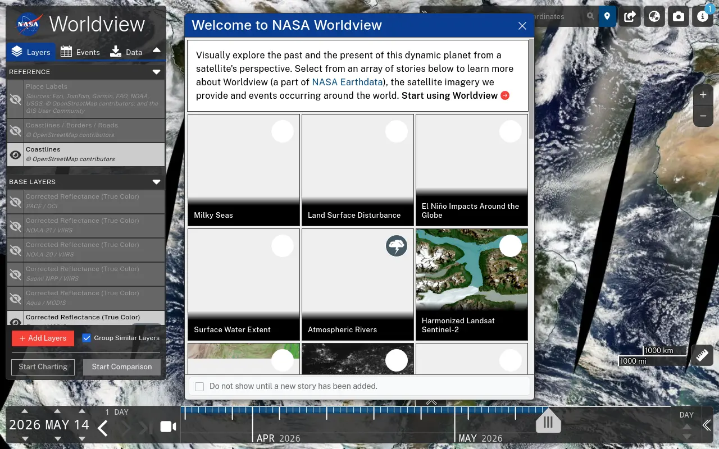
Task: Click the APR 2026 timeline label
Action: tap(279, 438)
